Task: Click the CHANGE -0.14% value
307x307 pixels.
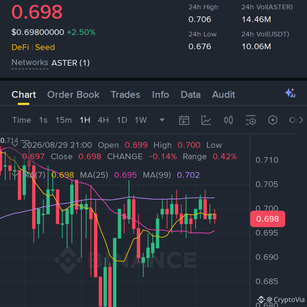Action: (163, 156)
